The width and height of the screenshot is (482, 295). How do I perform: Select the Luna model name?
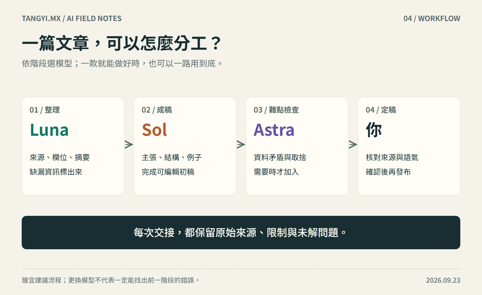click(49, 130)
